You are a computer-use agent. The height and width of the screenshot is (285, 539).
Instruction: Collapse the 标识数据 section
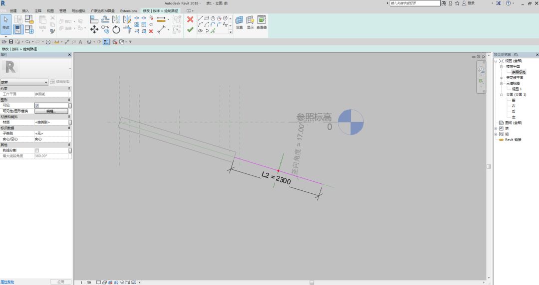click(x=69, y=128)
